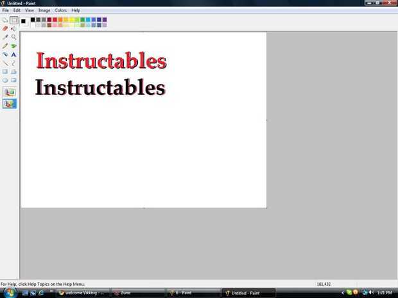Open the View menu
The image size is (398, 298).
[x=30, y=10]
